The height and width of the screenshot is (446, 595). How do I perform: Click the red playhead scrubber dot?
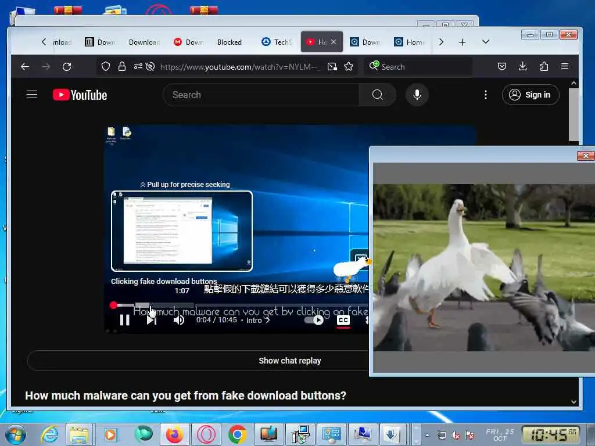point(113,305)
